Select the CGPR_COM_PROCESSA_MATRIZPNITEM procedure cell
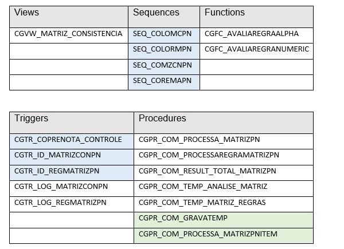Screen dimensions: 344x249 [209, 234]
